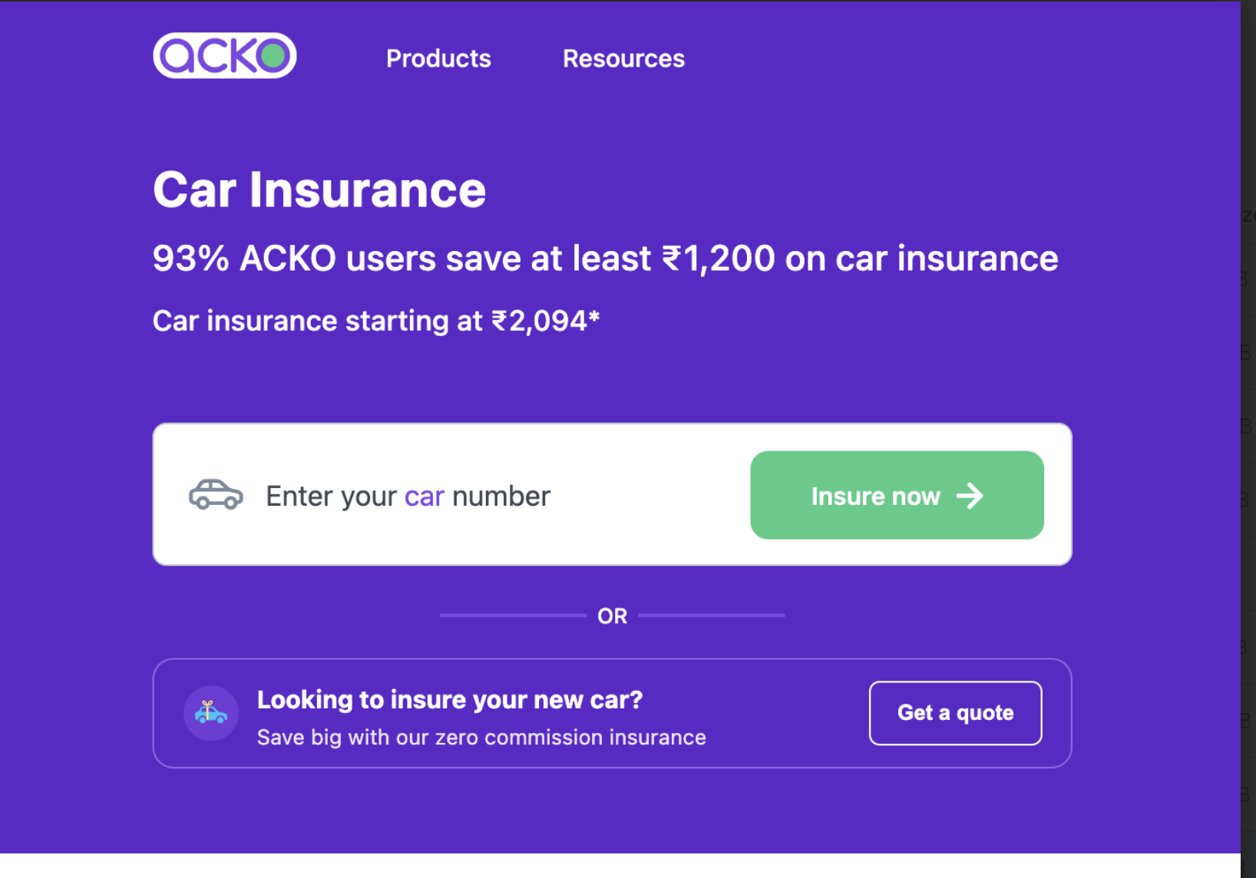Click the OR divider label
The width and height of the screenshot is (1256, 878).
point(612,616)
